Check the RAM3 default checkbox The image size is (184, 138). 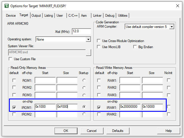pos(99,95)
